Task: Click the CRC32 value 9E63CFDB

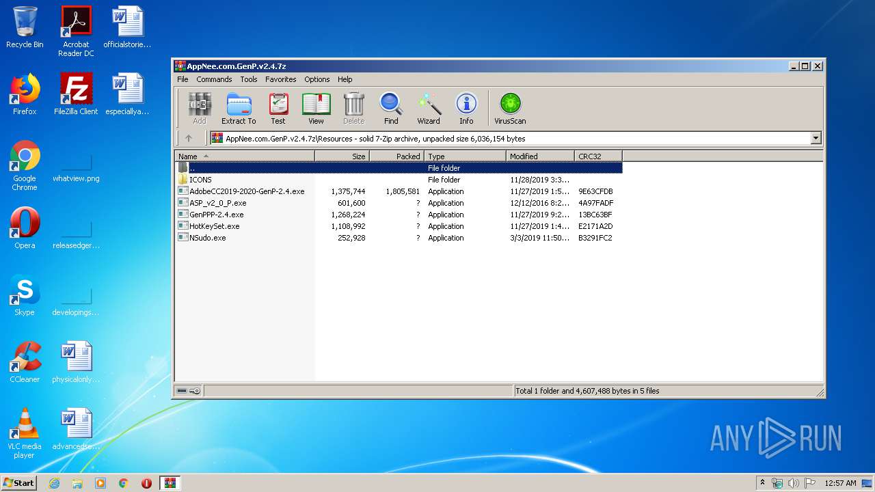Action: point(595,191)
